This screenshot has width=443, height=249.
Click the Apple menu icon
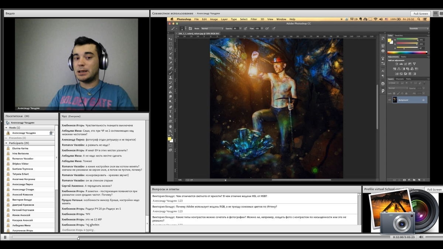(172, 19)
